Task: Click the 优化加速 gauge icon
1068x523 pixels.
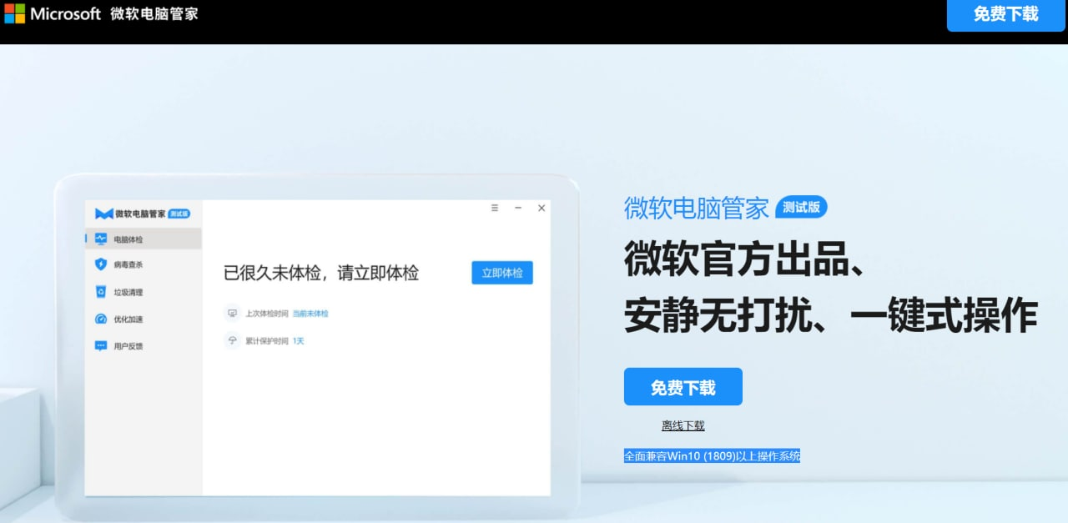Action: coord(101,319)
